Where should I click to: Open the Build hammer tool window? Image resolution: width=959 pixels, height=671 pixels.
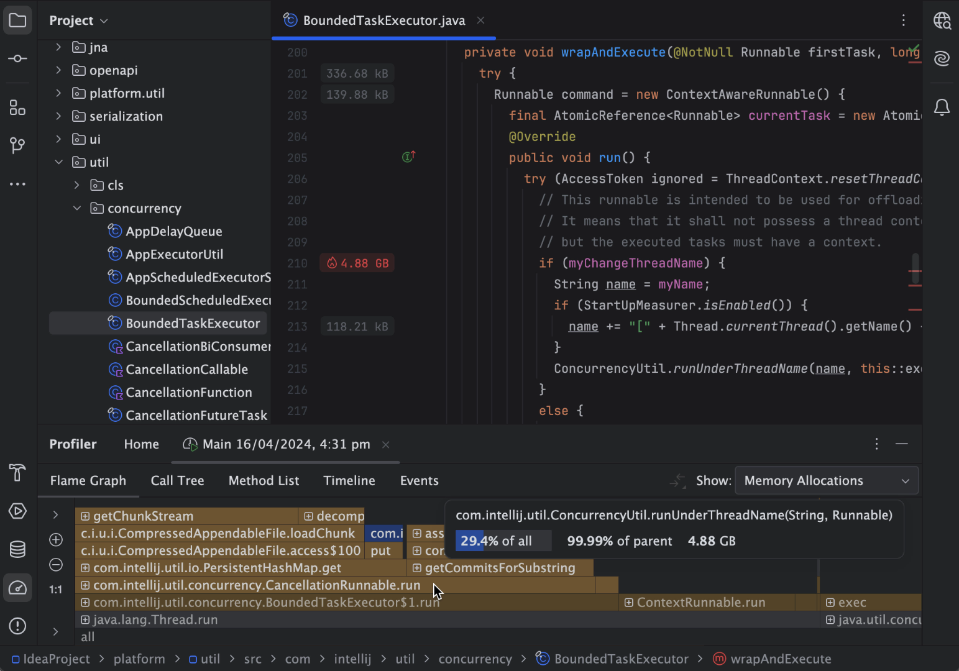(17, 473)
